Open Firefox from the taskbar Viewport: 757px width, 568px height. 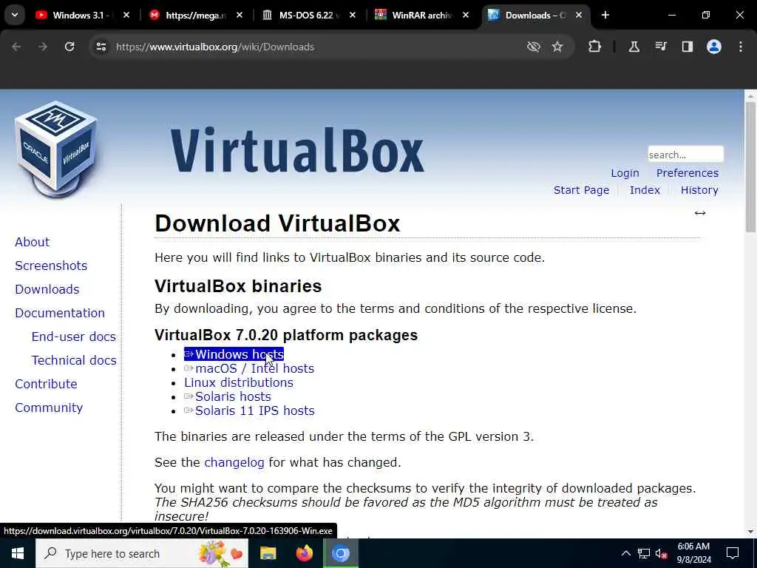(304, 553)
